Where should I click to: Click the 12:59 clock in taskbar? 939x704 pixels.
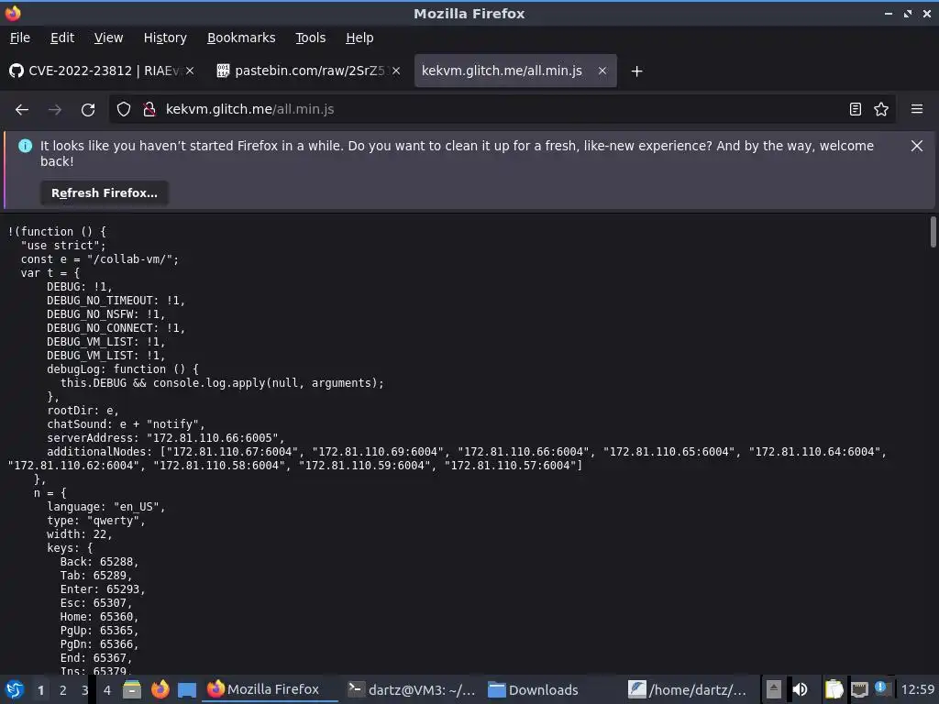[917, 689]
